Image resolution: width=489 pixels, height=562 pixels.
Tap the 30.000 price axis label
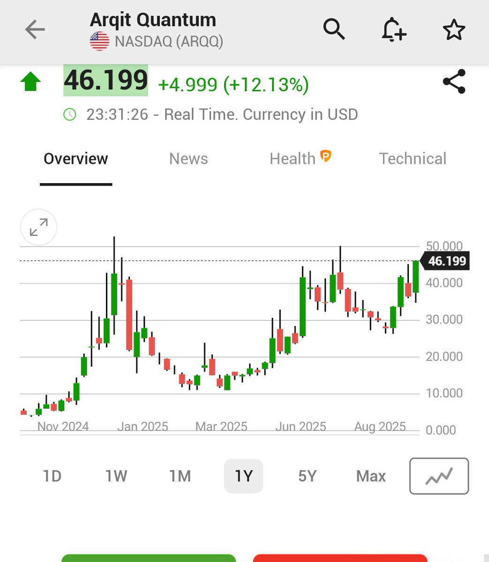(444, 319)
